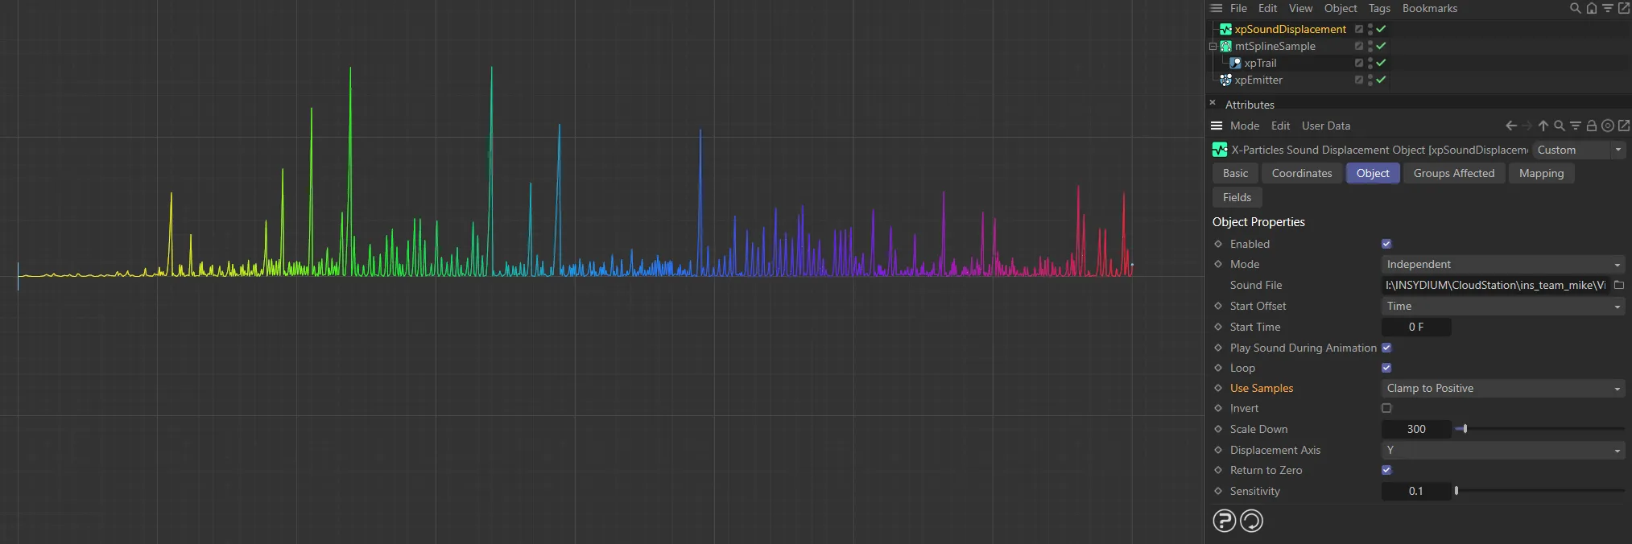Image resolution: width=1632 pixels, height=544 pixels.
Task: Click the Sensitivity keyframe diamond
Action: 1218,491
